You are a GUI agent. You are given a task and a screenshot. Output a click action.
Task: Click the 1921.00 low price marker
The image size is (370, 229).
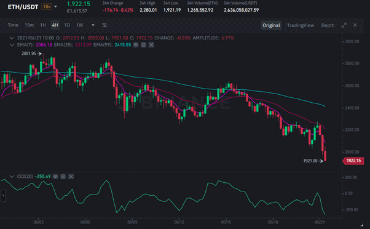pyautogui.click(x=310, y=161)
